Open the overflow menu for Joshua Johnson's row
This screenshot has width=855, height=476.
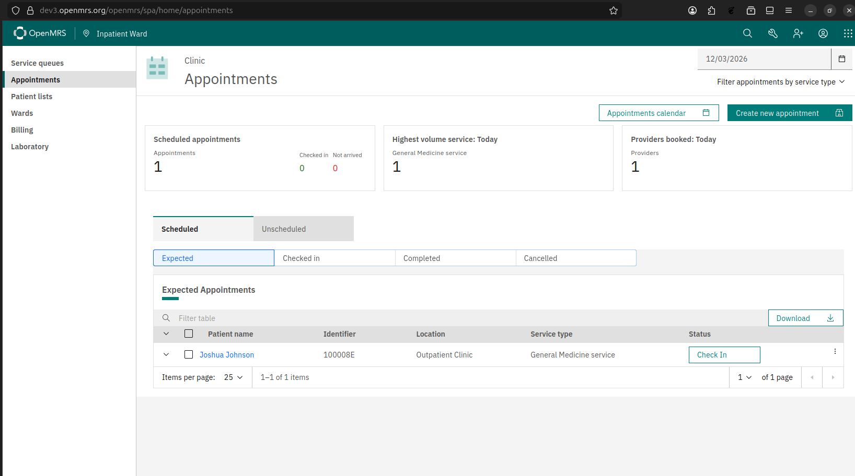pos(835,352)
